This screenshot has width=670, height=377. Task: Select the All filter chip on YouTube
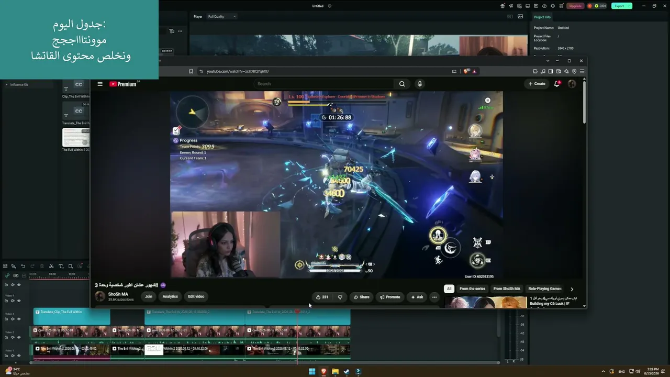449,289
